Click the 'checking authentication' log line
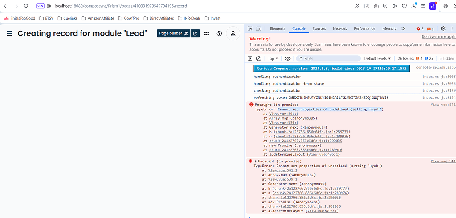Image resolution: width=456 pixels, height=218 pixels. click(277, 90)
